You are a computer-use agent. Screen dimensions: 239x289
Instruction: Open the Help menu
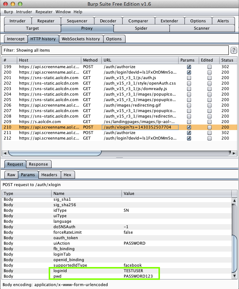pyautogui.click(x=78, y=12)
